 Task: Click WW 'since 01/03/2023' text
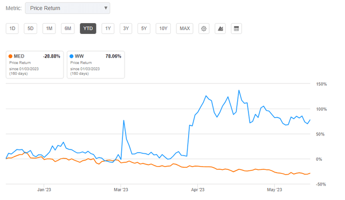point(85,69)
